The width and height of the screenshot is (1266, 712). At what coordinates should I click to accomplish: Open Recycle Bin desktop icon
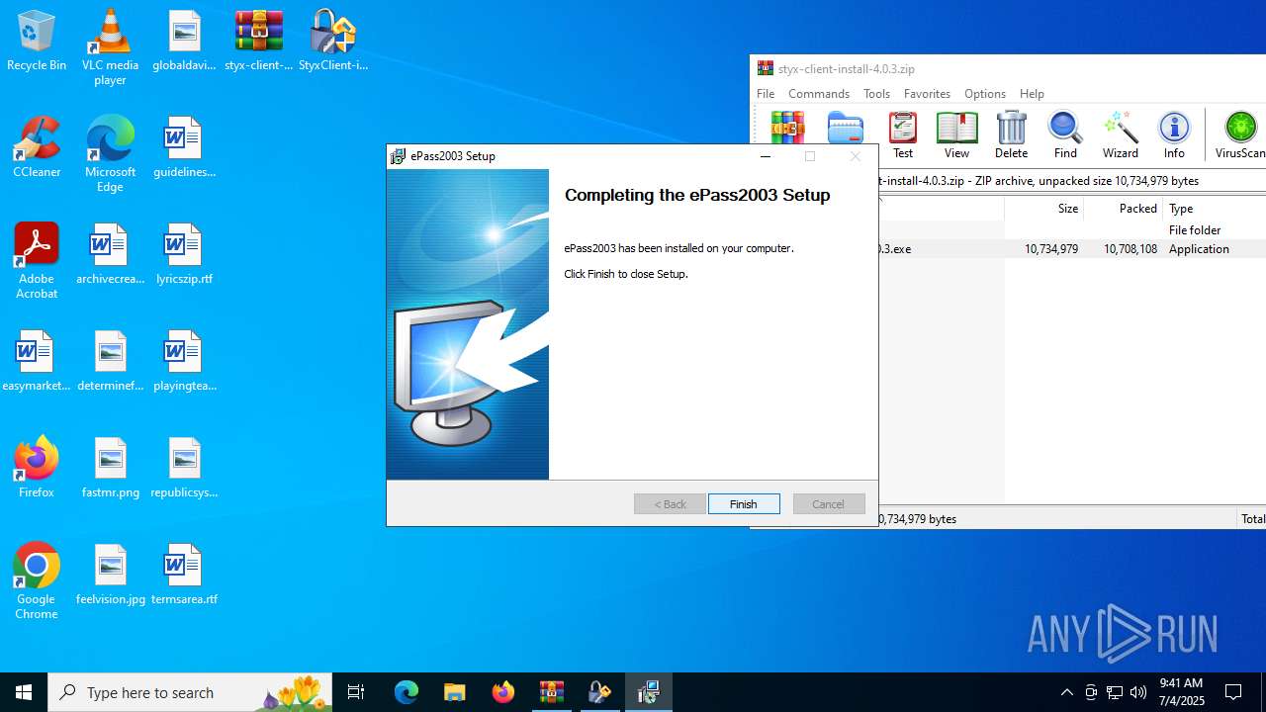tap(37, 42)
